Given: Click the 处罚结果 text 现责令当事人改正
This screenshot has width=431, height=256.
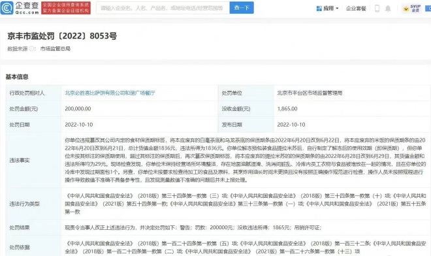Looking at the screenshot, I should pyautogui.click(x=193, y=228).
